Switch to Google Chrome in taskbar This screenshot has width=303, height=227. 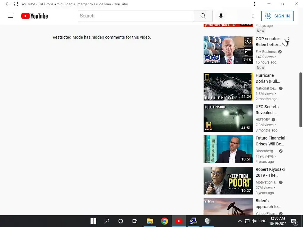[165, 221]
